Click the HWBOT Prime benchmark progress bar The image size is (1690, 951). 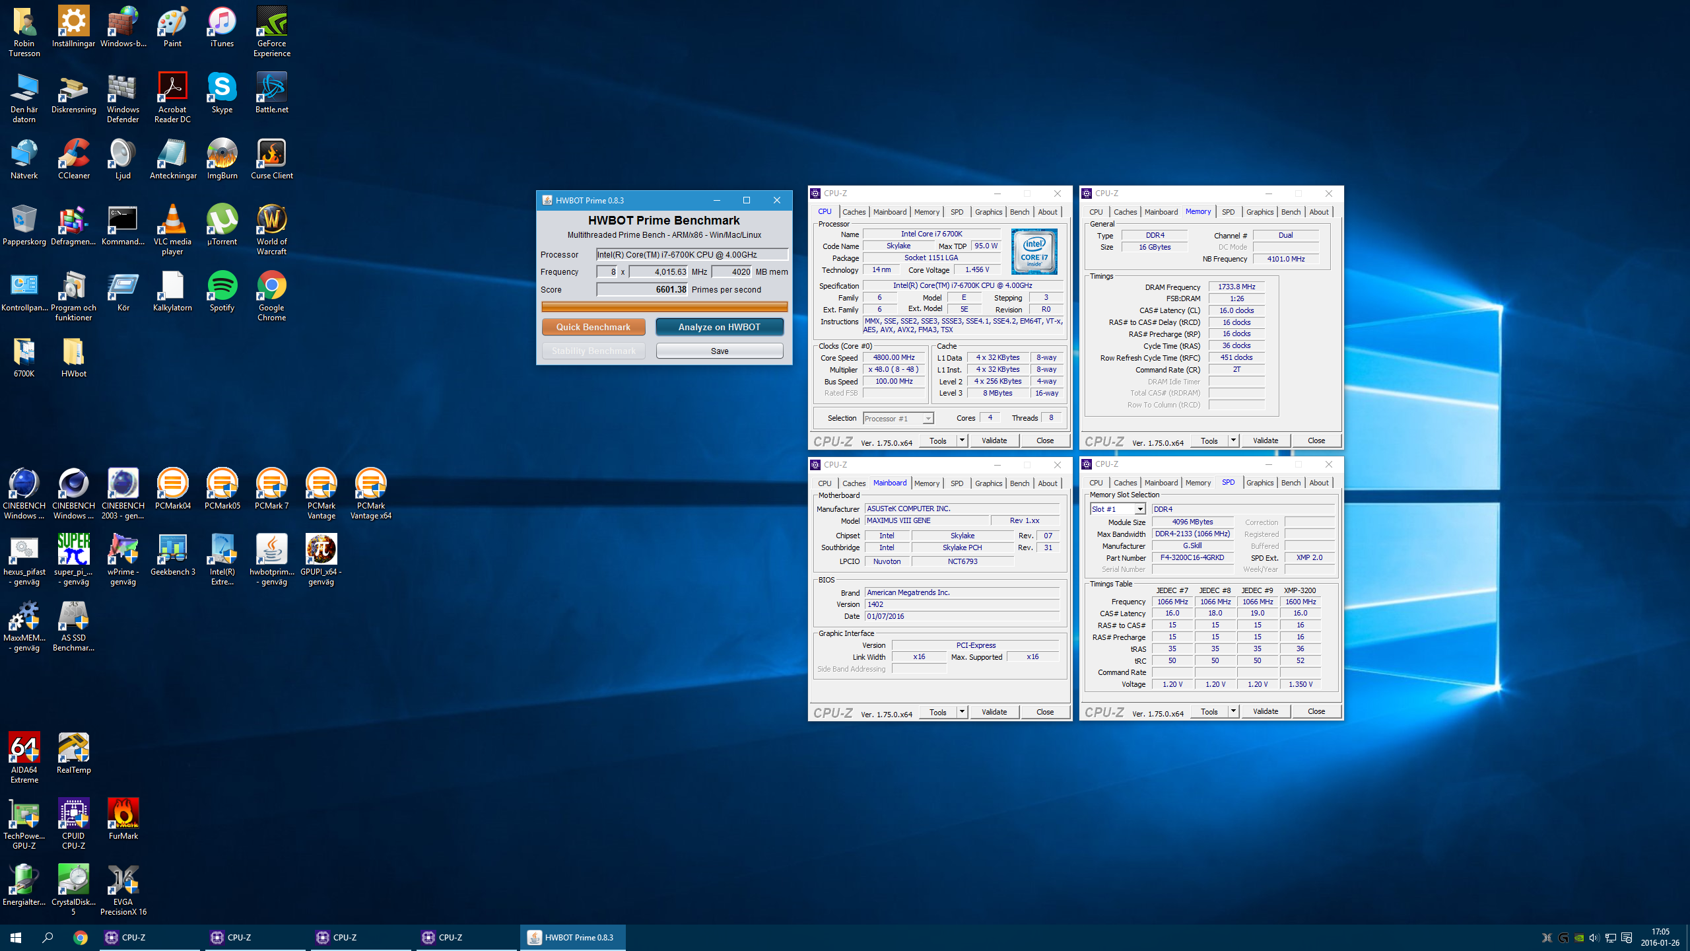(x=664, y=306)
